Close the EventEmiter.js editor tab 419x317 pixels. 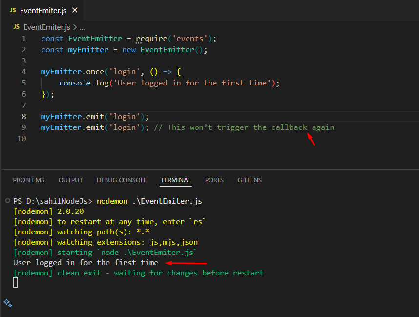(x=74, y=10)
